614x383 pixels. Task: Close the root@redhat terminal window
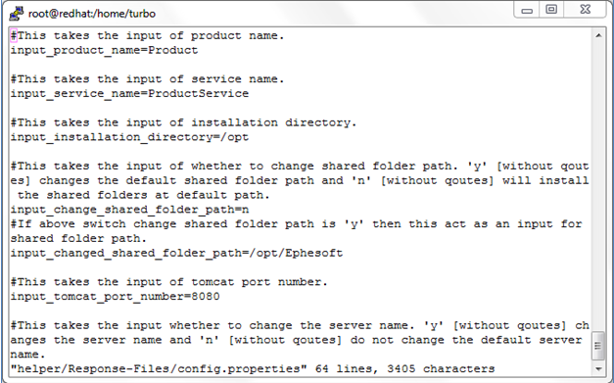click(x=585, y=10)
